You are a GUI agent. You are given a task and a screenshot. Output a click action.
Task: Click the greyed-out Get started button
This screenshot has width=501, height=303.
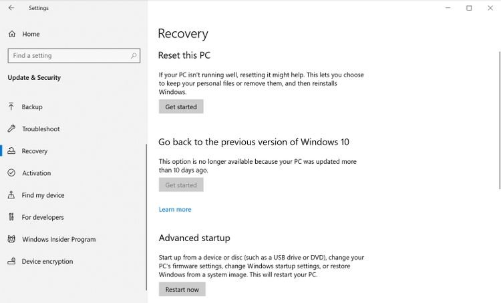point(181,184)
